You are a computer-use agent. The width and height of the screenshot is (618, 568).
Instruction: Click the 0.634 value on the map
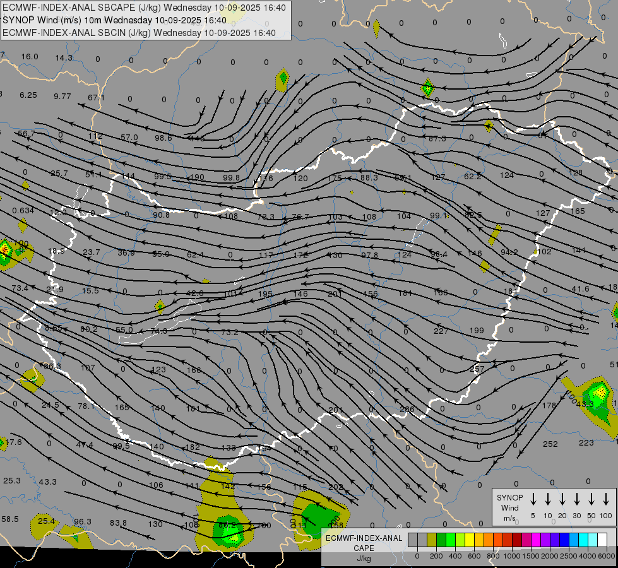pyautogui.click(x=23, y=211)
